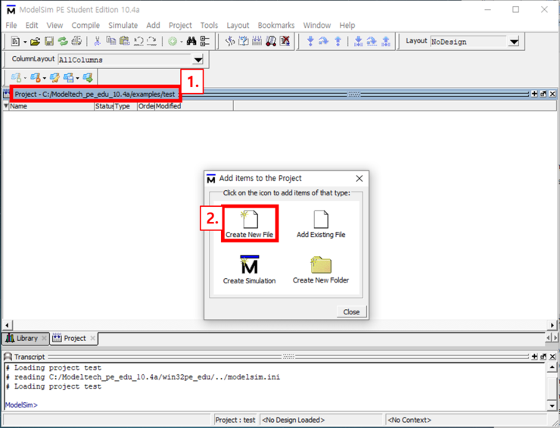Click the Open folder toolbar icon
This screenshot has height=428, width=560.
point(35,42)
